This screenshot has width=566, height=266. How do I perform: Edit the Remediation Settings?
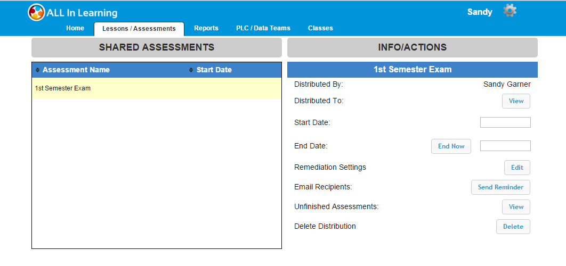pyautogui.click(x=517, y=168)
